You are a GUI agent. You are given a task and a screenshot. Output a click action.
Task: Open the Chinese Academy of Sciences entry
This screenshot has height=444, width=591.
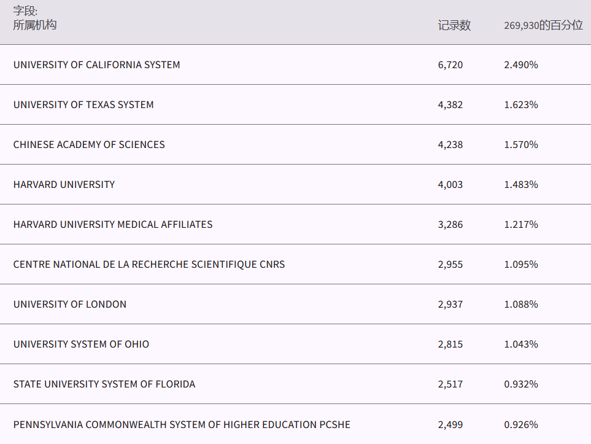click(x=89, y=144)
